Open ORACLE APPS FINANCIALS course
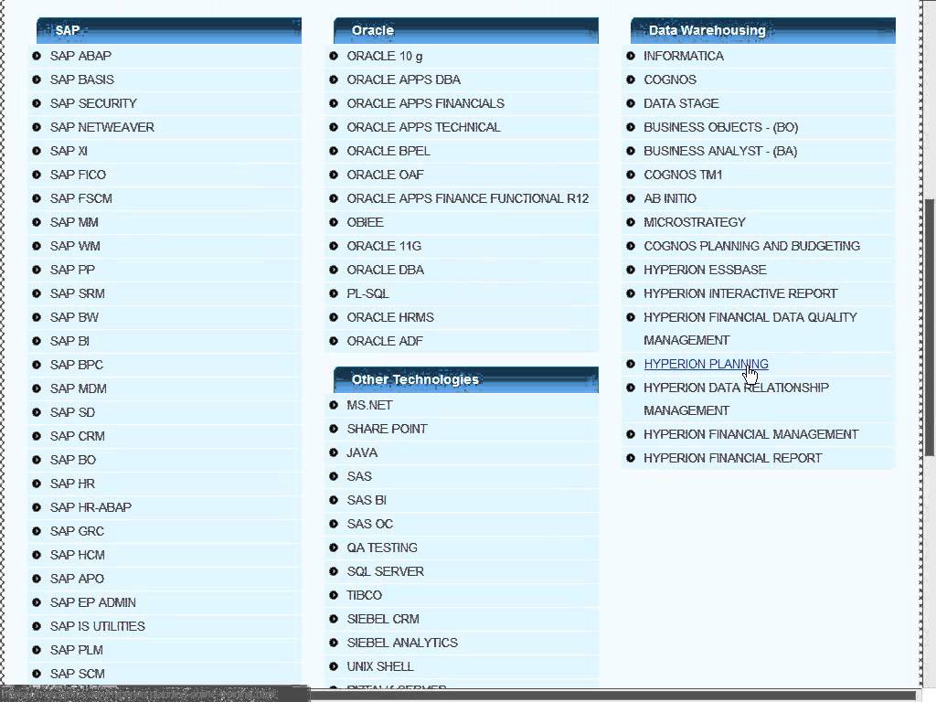The width and height of the screenshot is (936, 702). 426,104
